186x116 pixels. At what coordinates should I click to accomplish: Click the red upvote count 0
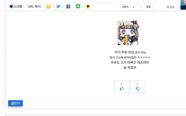(x=121, y=84)
